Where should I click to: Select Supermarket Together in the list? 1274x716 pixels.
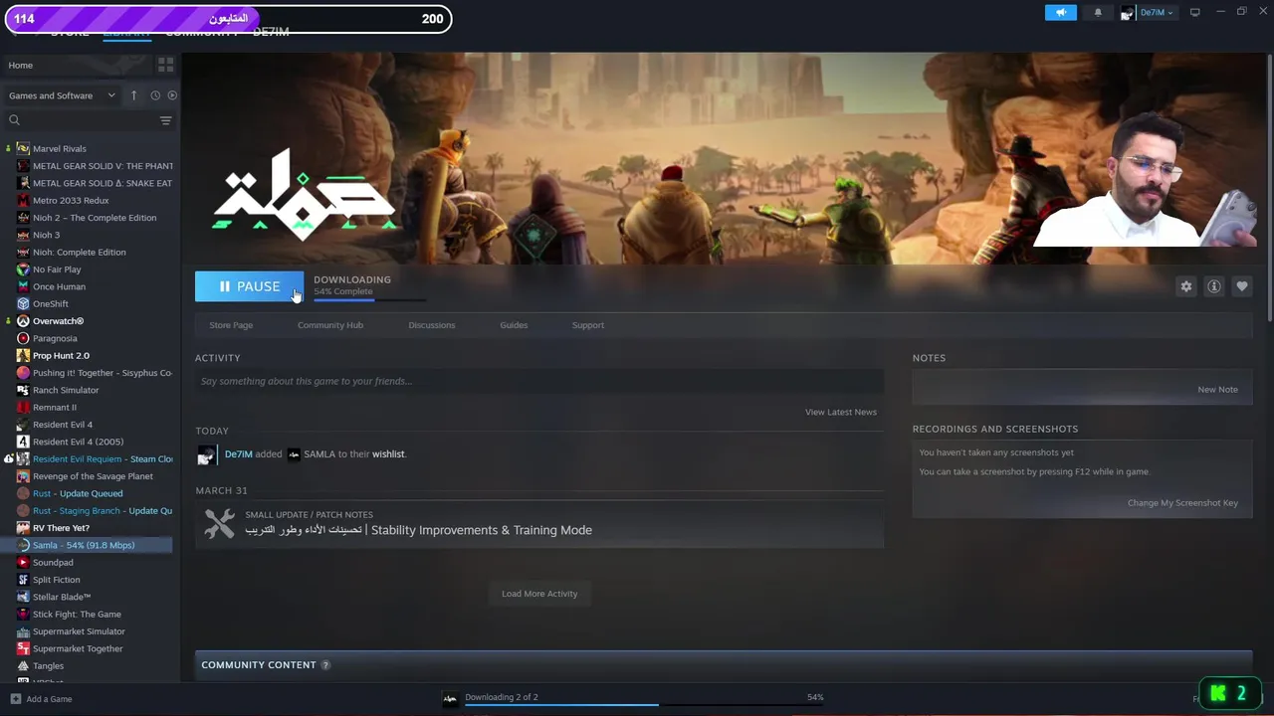click(x=78, y=648)
